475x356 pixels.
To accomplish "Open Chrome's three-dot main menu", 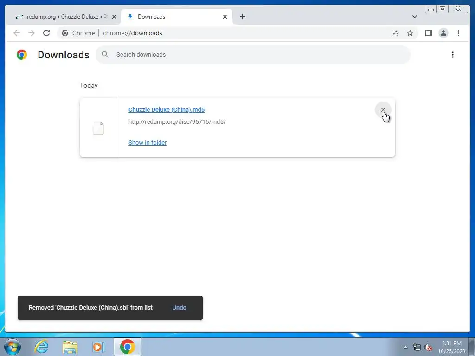I will click(458, 33).
